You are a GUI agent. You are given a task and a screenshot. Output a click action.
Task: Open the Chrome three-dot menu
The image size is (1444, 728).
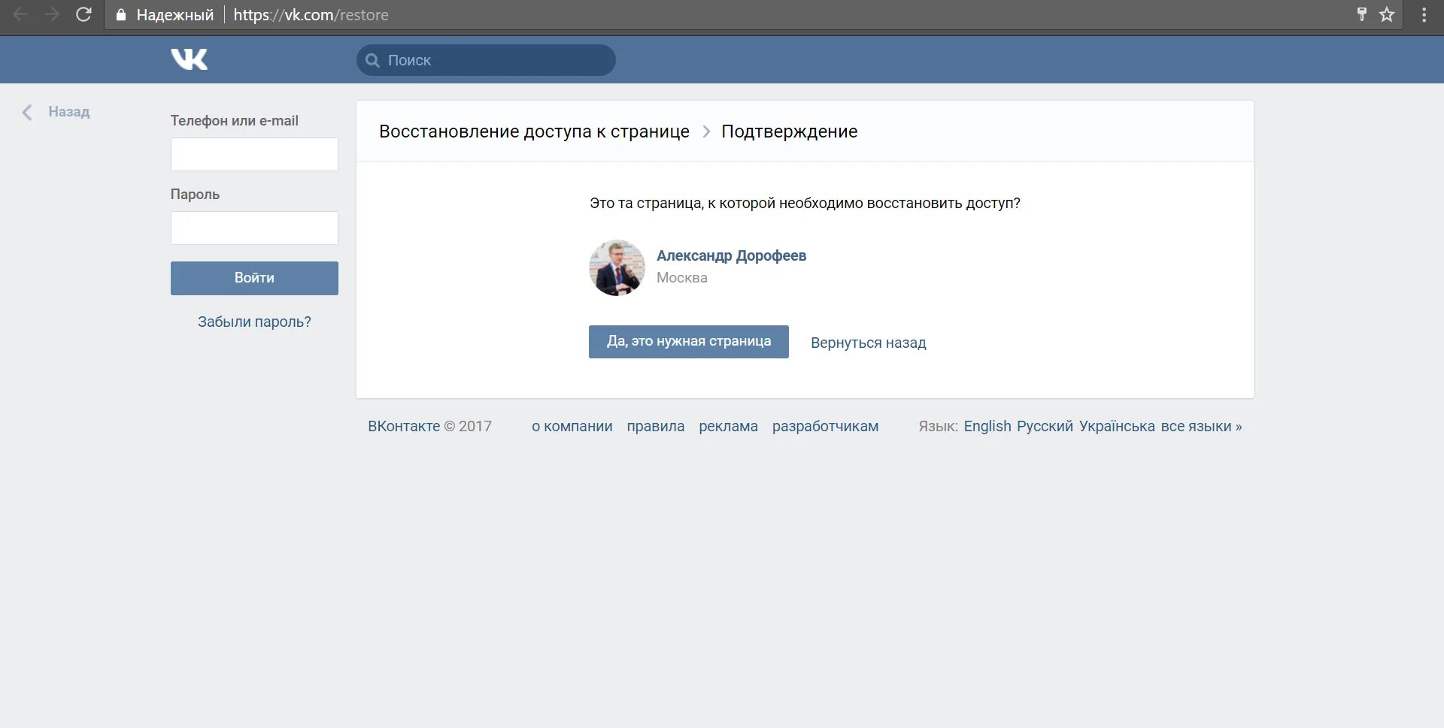(1425, 14)
